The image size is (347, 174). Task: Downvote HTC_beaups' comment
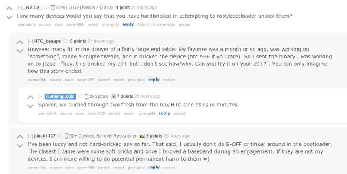pyautogui.click(x=20, y=51)
